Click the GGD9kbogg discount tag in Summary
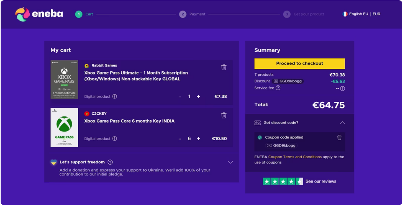402x205 pixels. [288, 81]
